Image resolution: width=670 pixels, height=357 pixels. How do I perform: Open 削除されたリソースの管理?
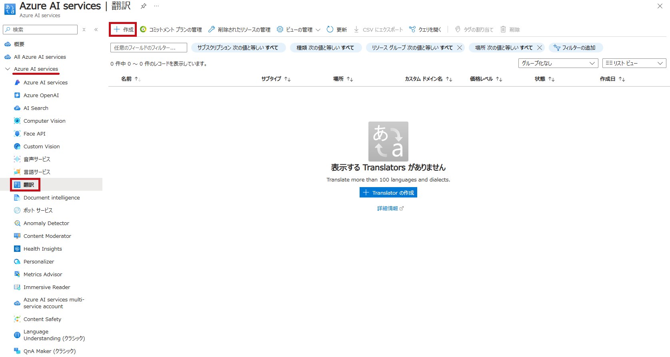[239, 30]
